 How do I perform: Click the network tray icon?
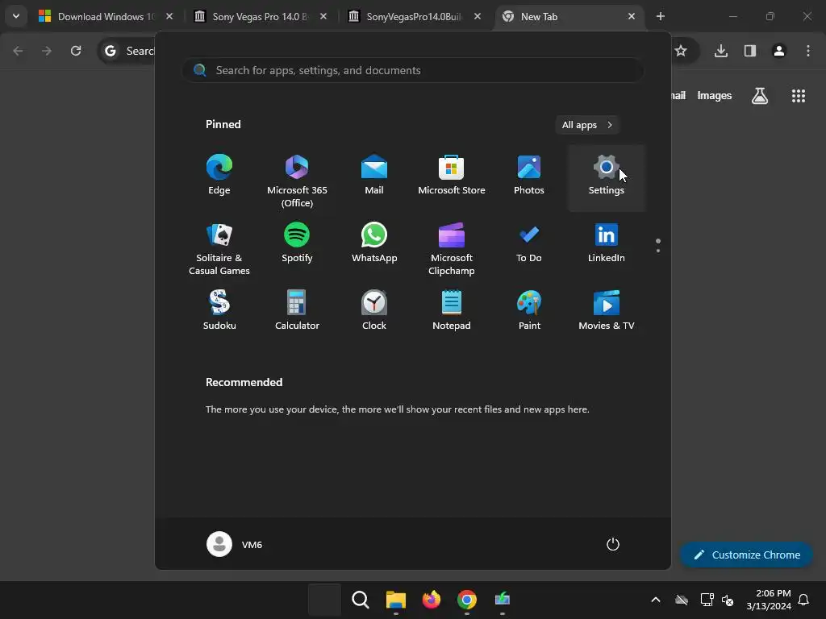click(707, 600)
